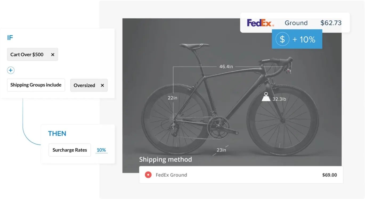Image resolution: width=365 pixels, height=199 pixels.
Task: Remove the Cart Over $500 condition
Action: pos(52,55)
